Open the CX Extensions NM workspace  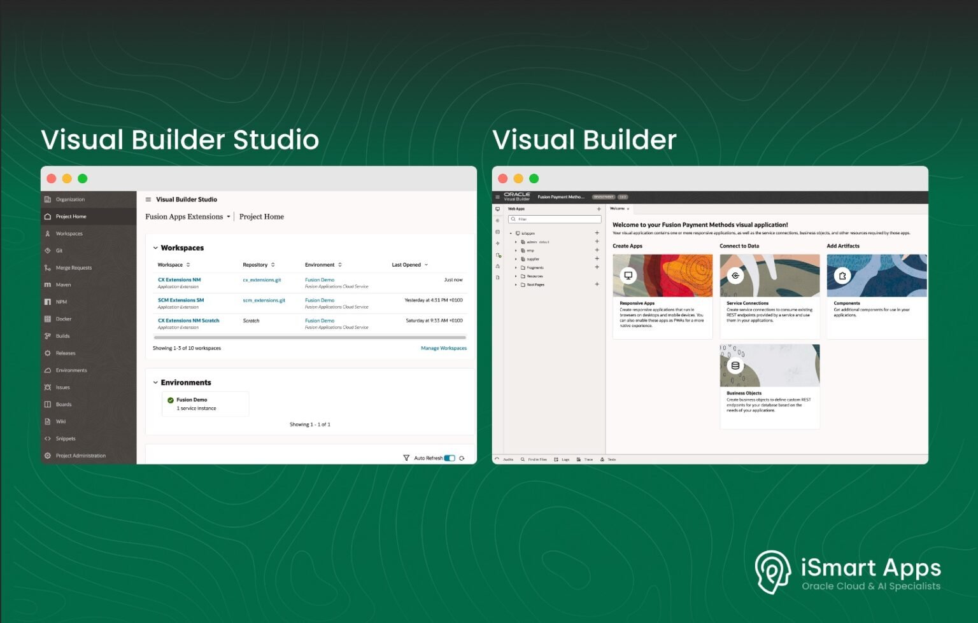pyautogui.click(x=179, y=280)
